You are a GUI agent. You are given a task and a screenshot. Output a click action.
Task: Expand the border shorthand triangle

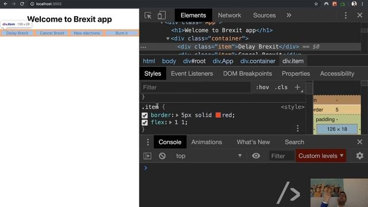click(177, 115)
